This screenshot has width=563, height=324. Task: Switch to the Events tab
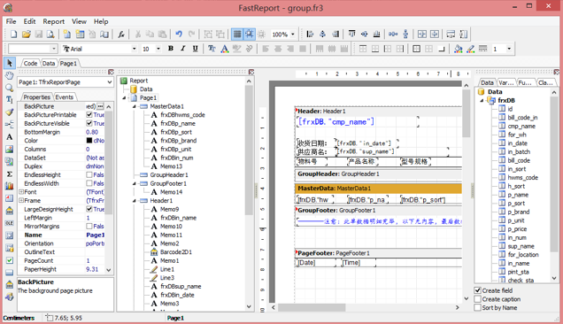point(65,97)
